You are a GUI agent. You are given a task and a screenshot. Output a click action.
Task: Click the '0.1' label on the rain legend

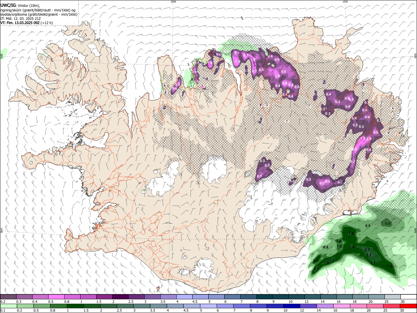tap(3, 311)
